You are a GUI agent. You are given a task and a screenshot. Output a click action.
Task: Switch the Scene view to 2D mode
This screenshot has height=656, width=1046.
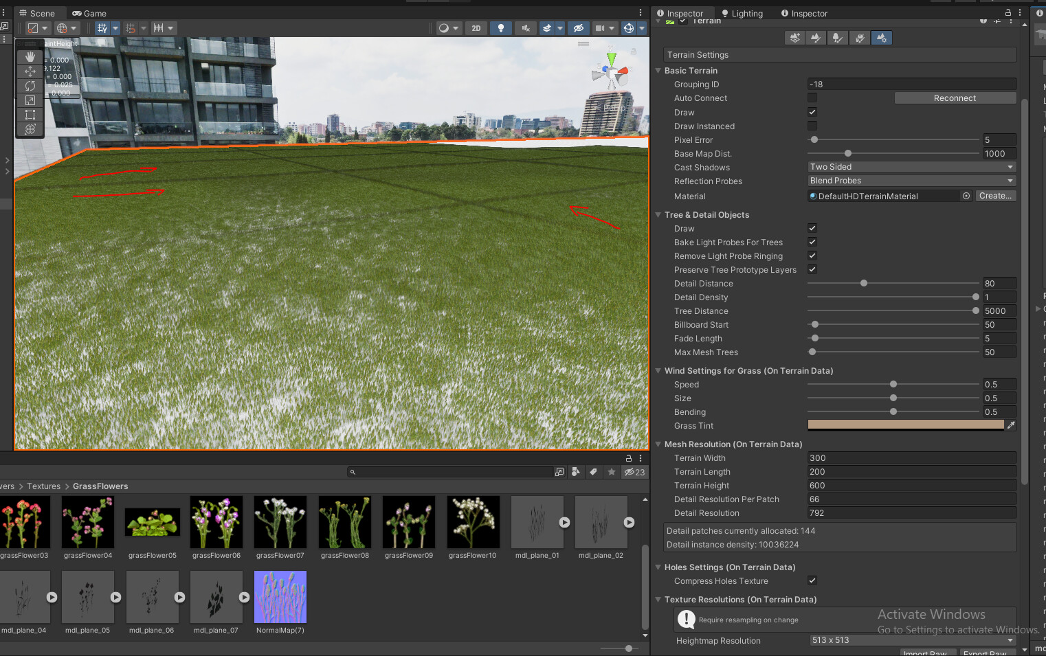[476, 27]
